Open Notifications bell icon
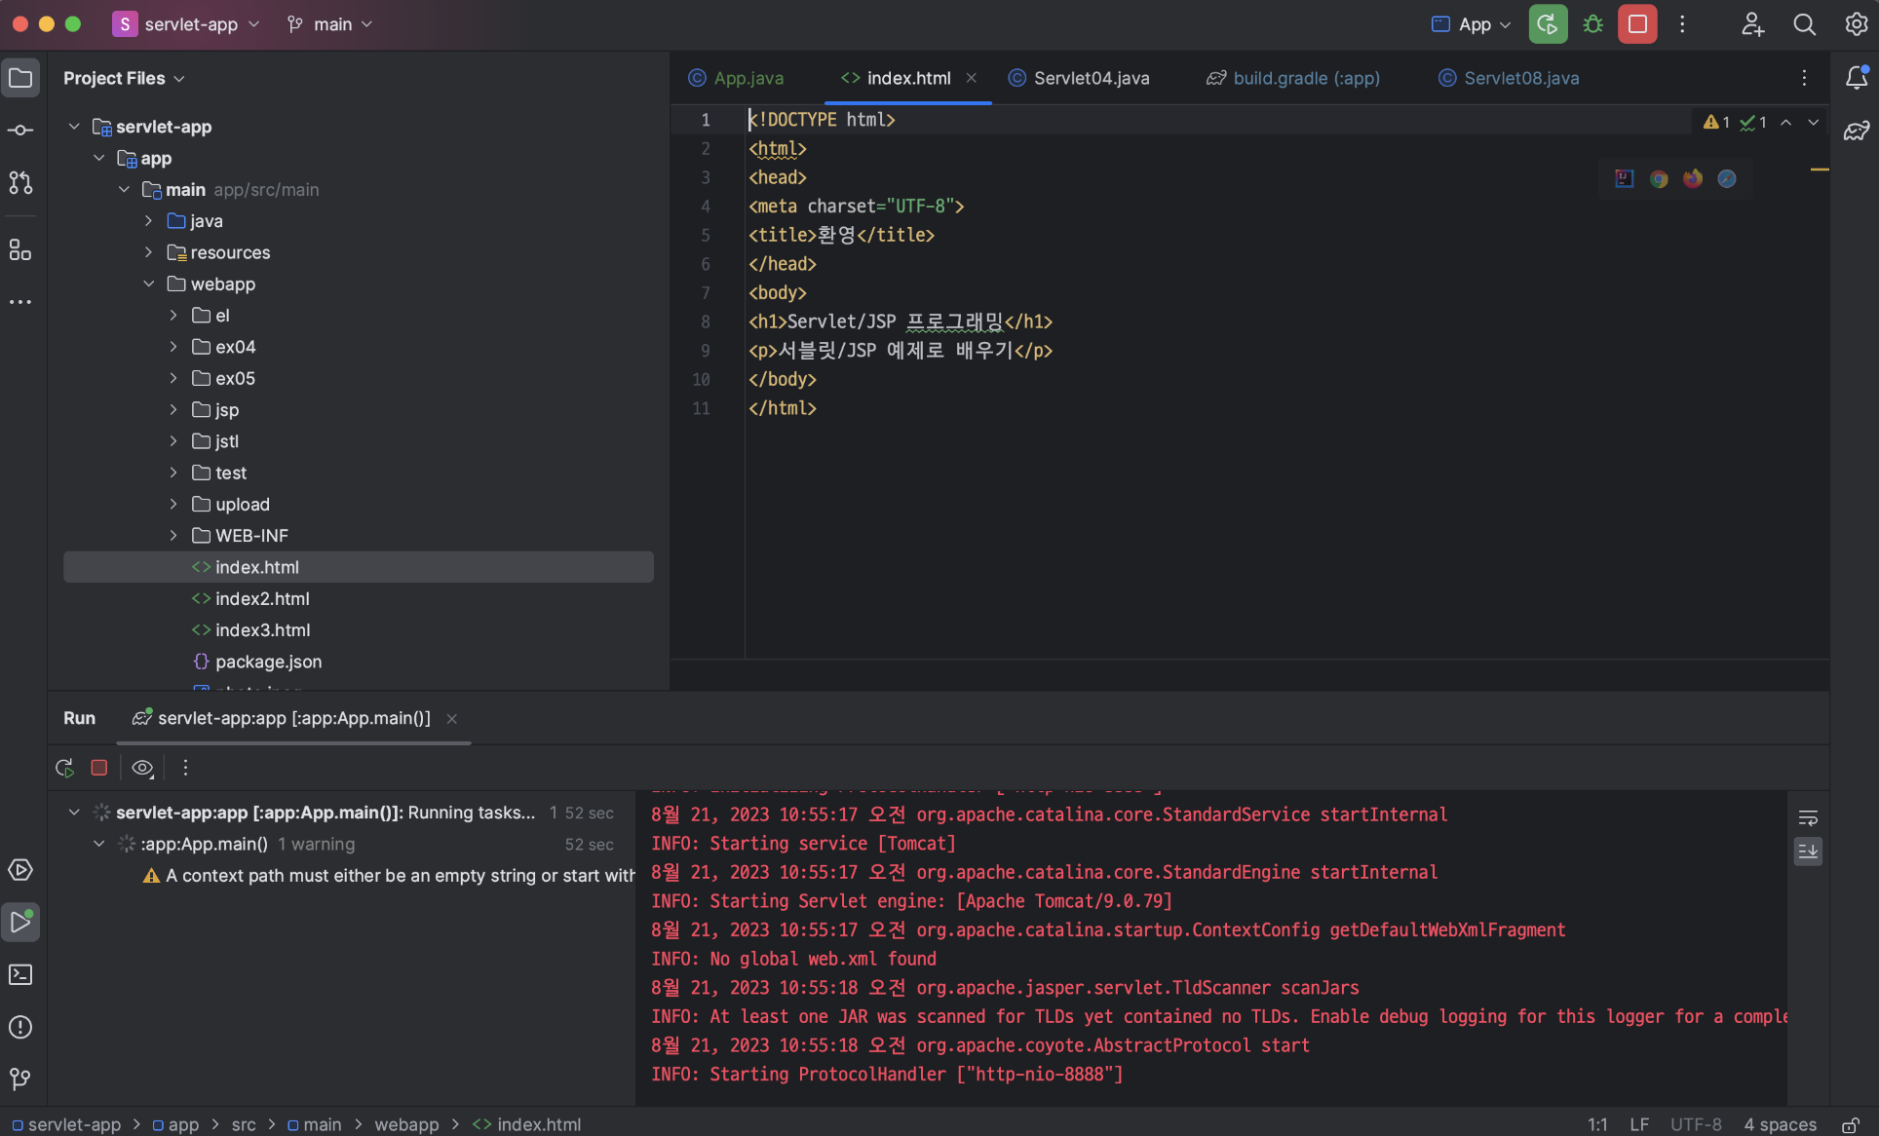Screen dimensions: 1879x1136 tap(1856, 78)
